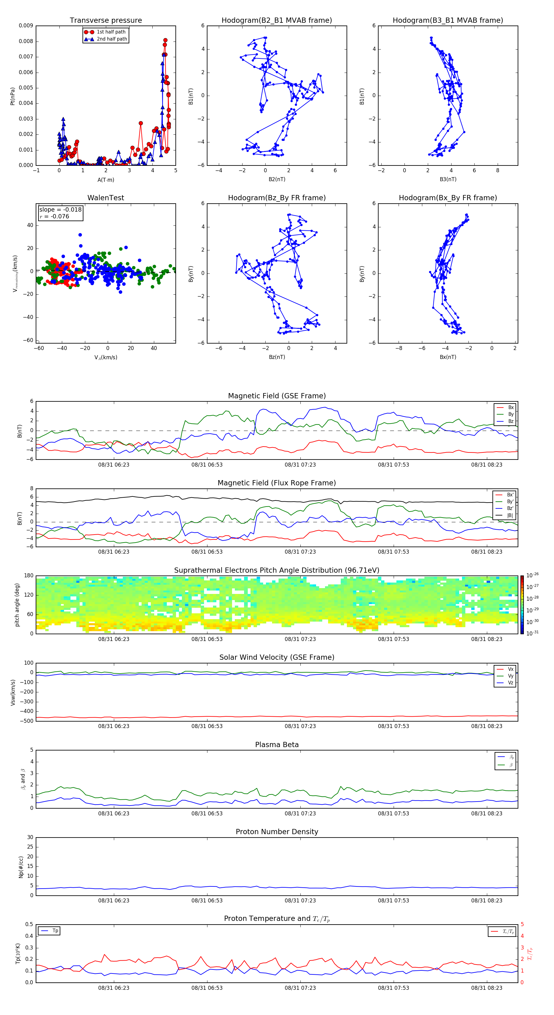The height and width of the screenshot is (1015, 554).
Task: Click the 'Hodogram(Bz_By FR frame)' title
Action: (277, 198)
